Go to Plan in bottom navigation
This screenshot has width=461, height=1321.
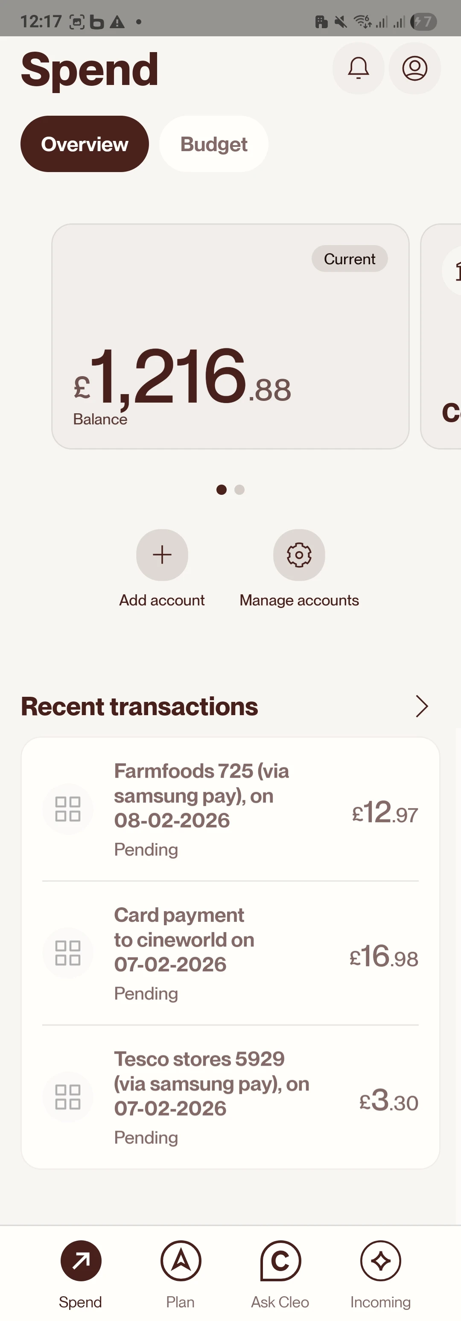[181, 1260]
